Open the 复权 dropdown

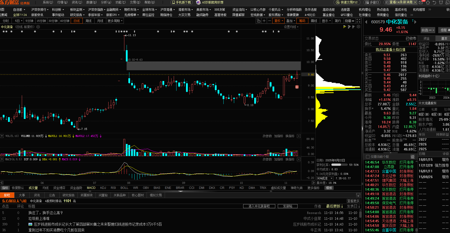point(279,21)
